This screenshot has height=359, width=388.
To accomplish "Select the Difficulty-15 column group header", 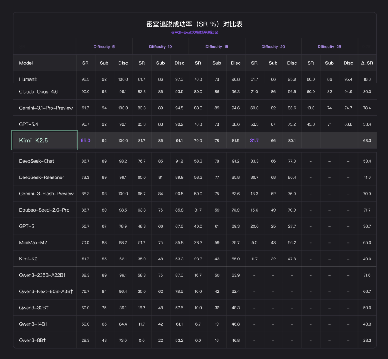I will (x=217, y=47).
